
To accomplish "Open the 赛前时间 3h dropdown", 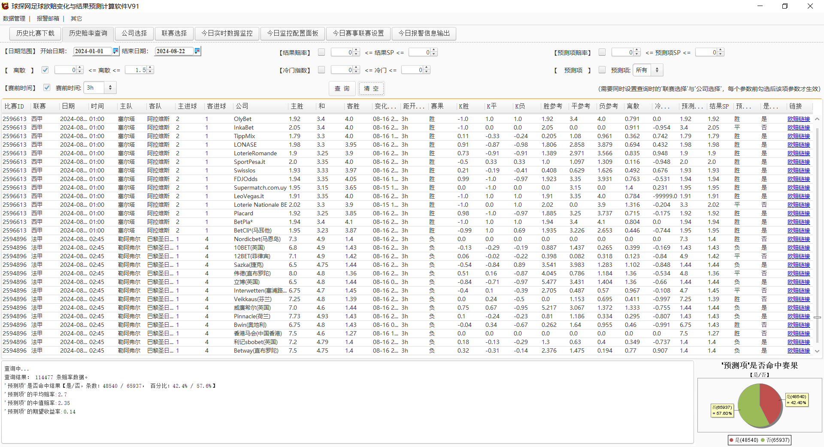I will point(100,88).
